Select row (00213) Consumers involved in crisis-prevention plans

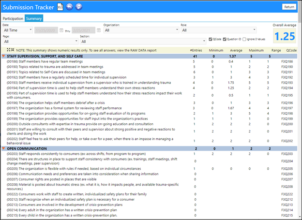149,205
